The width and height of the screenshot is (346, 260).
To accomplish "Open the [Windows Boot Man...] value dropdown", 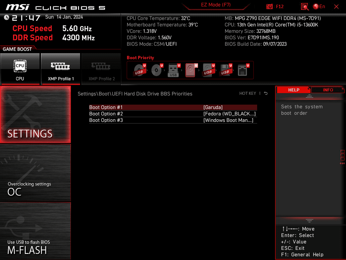I will point(228,120).
